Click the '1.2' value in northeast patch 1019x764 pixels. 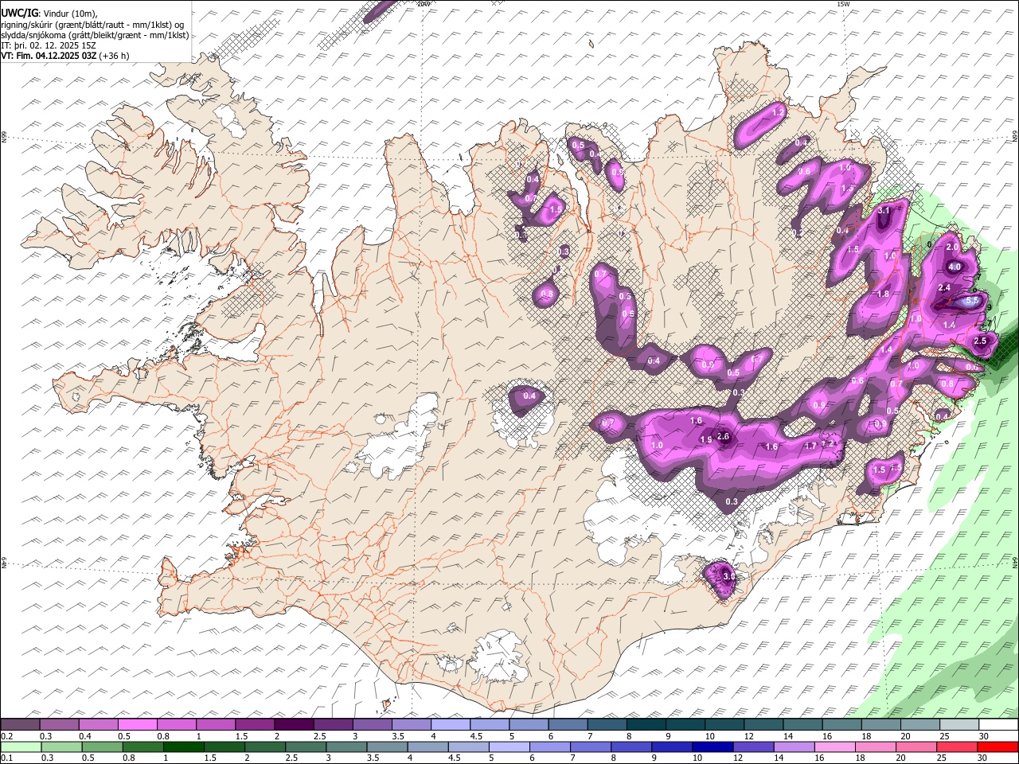[779, 113]
